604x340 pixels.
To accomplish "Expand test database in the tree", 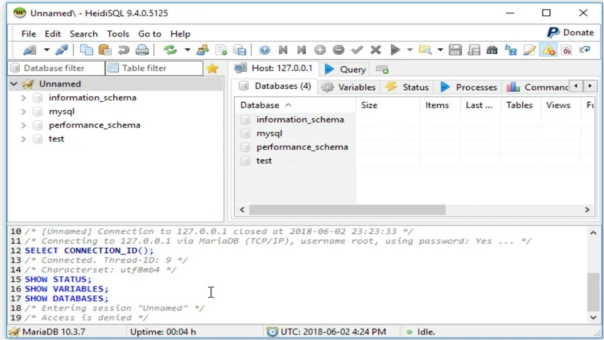I will (23, 139).
